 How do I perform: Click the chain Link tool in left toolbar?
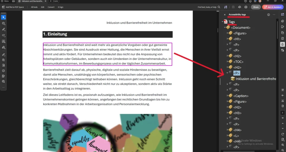[3, 54]
